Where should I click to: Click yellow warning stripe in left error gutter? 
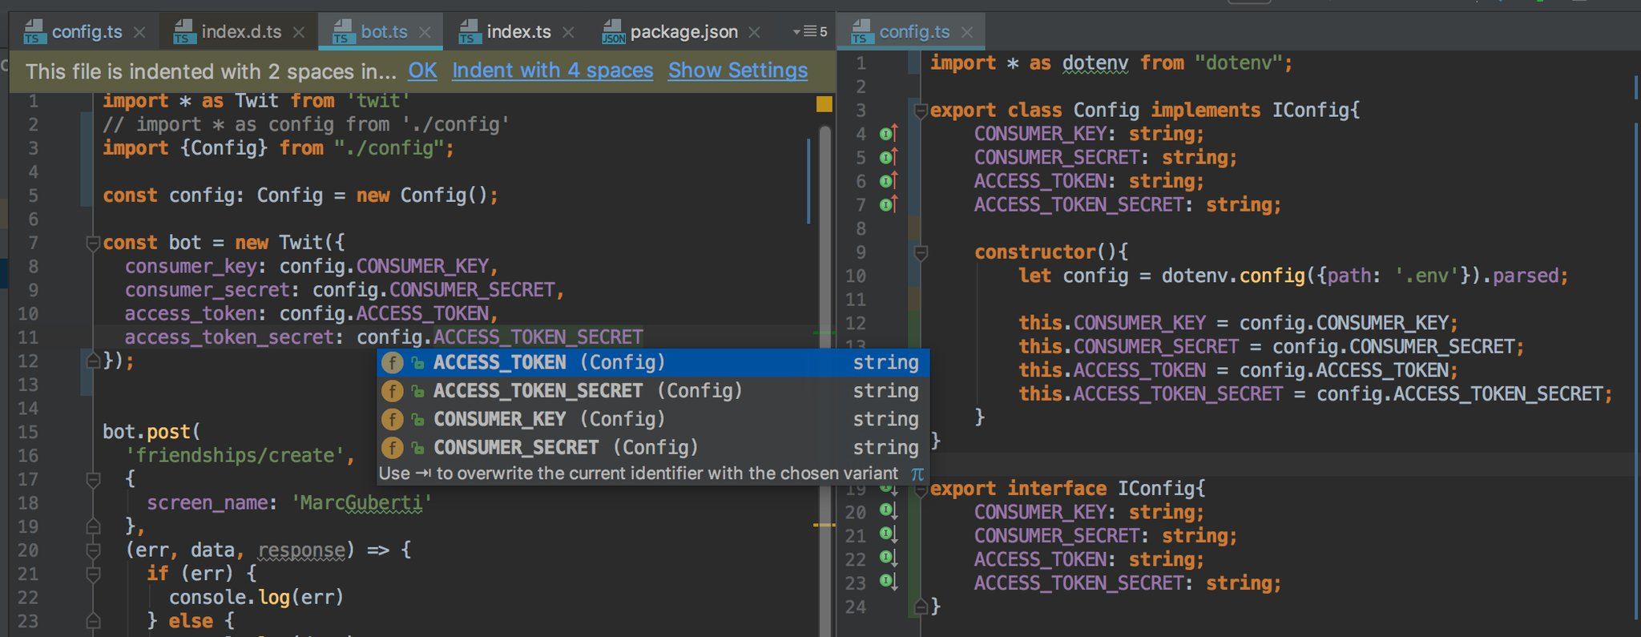pos(824,525)
